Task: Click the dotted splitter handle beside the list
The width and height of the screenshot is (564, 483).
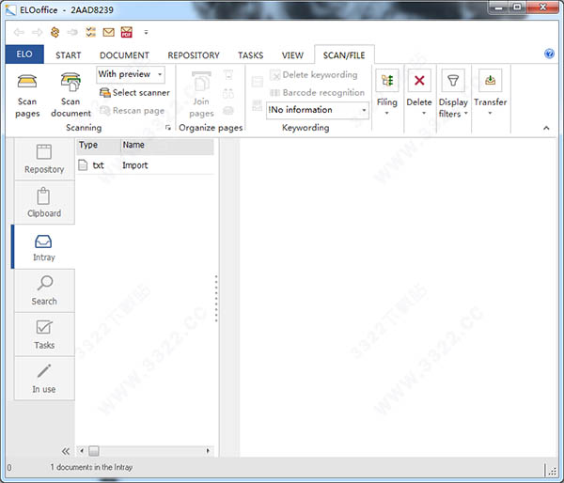Action: pyautogui.click(x=216, y=298)
